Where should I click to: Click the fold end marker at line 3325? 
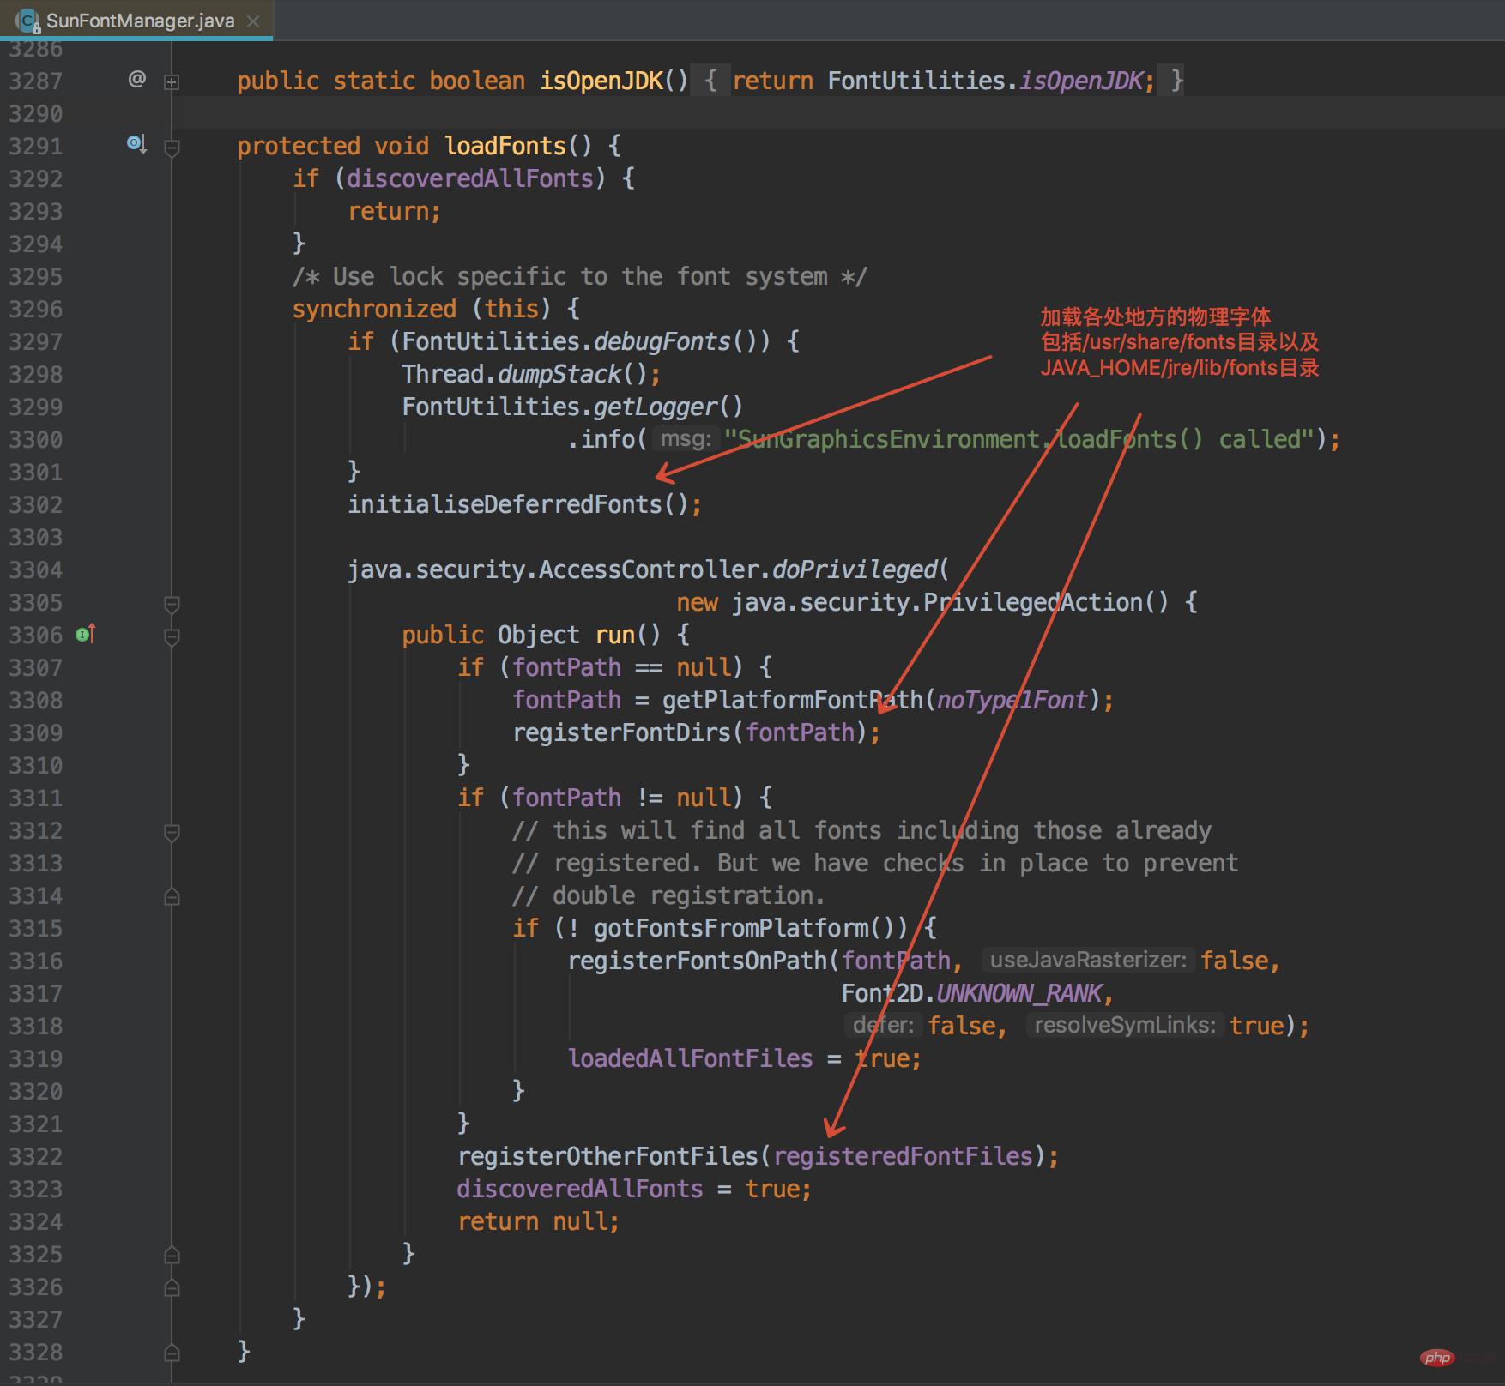172,1255
